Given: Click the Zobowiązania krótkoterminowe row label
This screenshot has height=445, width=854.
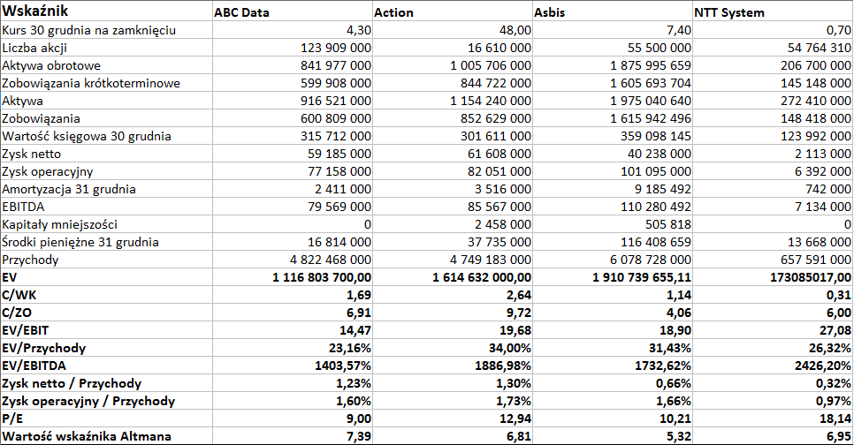Looking at the screenshot, I should click(91, 83).
